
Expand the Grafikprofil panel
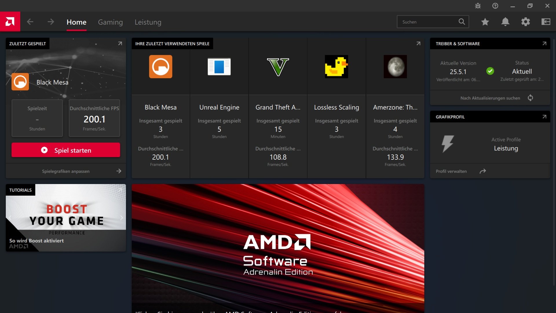pyautogui.click(x=544, y=117)
